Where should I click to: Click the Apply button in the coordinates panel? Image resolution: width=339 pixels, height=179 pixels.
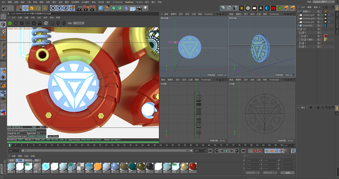click(x=287, y=173)
